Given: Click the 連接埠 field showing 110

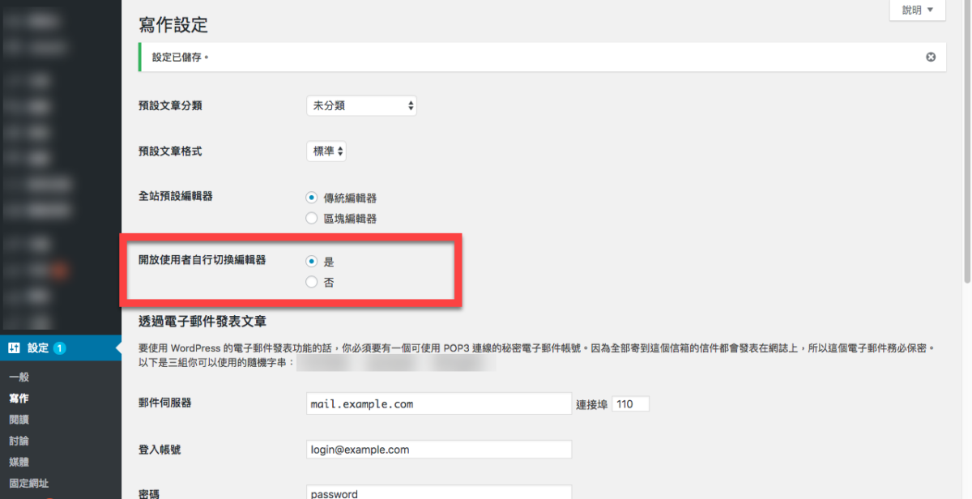Looking at the screenshot, I should point(630,403).
